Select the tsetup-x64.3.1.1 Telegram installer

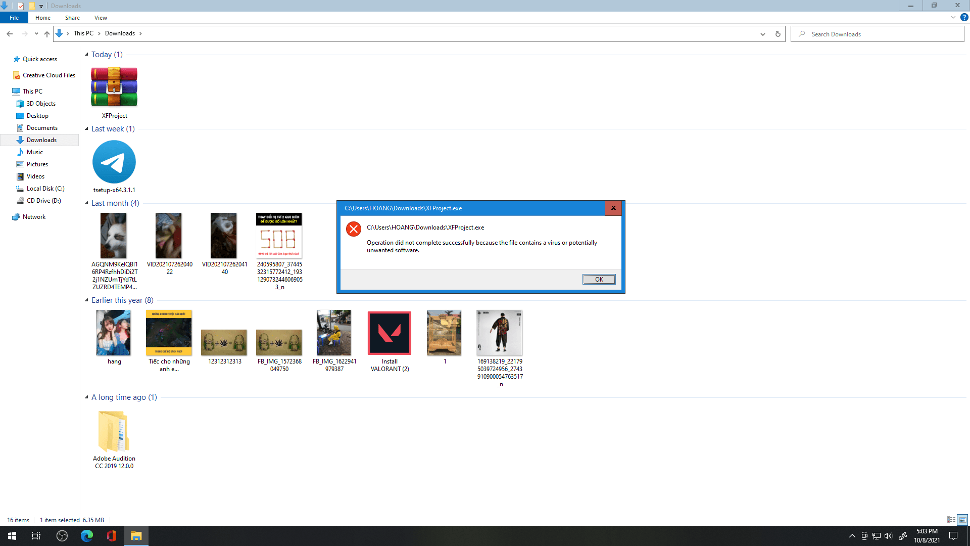coord(114,162)
